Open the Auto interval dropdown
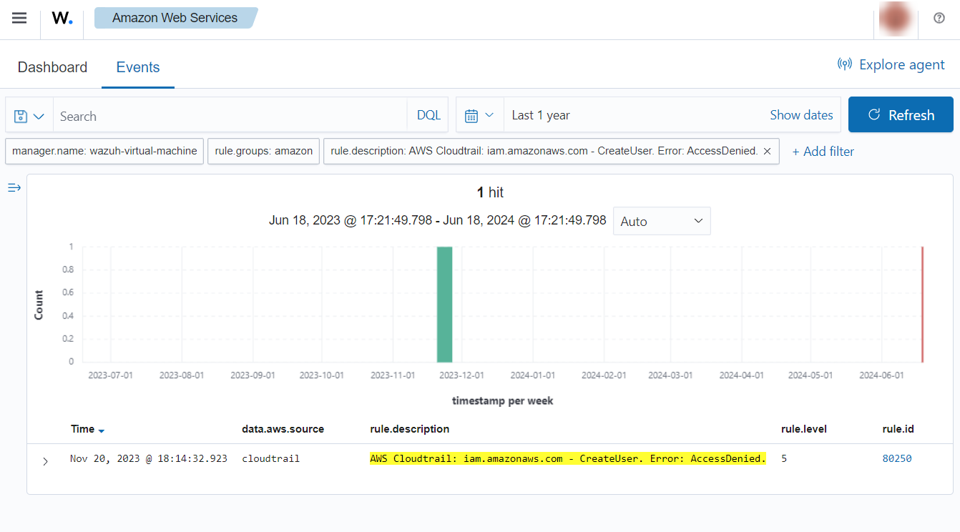Viewport: 960px width, 532px height. point(662,222)
